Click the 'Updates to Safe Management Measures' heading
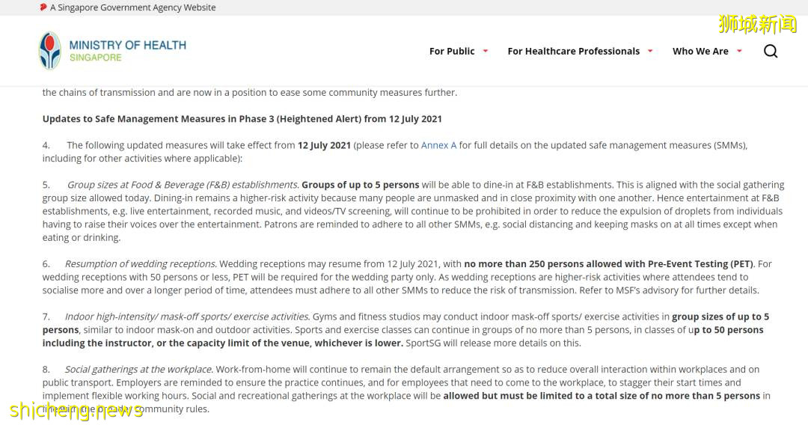This screenshot has width=808, height=425. 242,119
